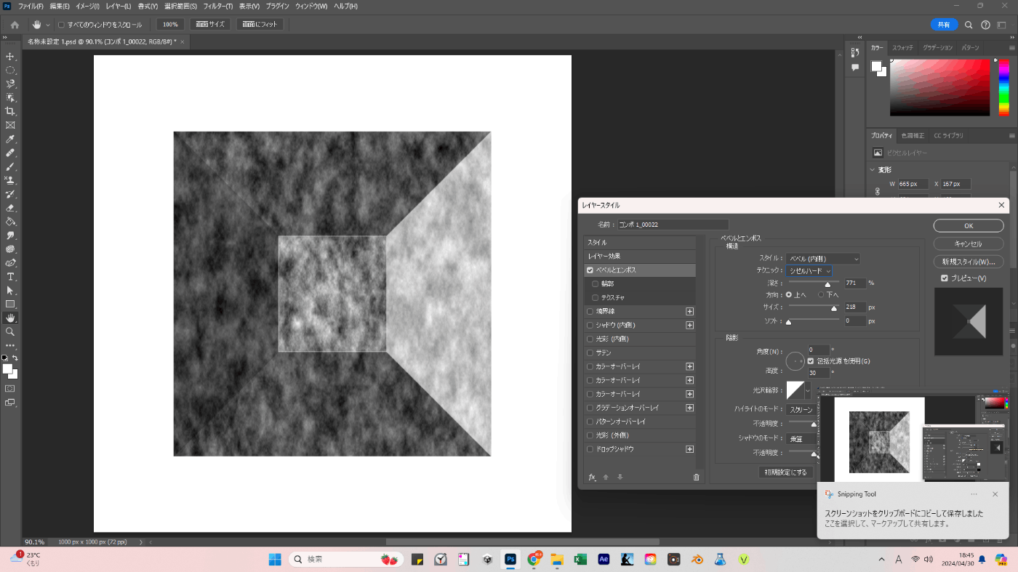Open the フィルター(T) menu

click(x=217, y=6)
